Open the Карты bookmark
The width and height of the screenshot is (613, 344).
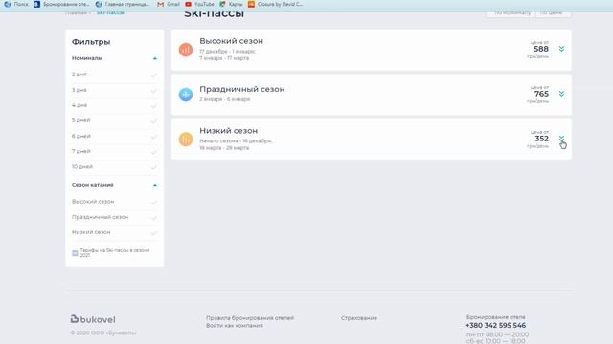tap(231, 4)
